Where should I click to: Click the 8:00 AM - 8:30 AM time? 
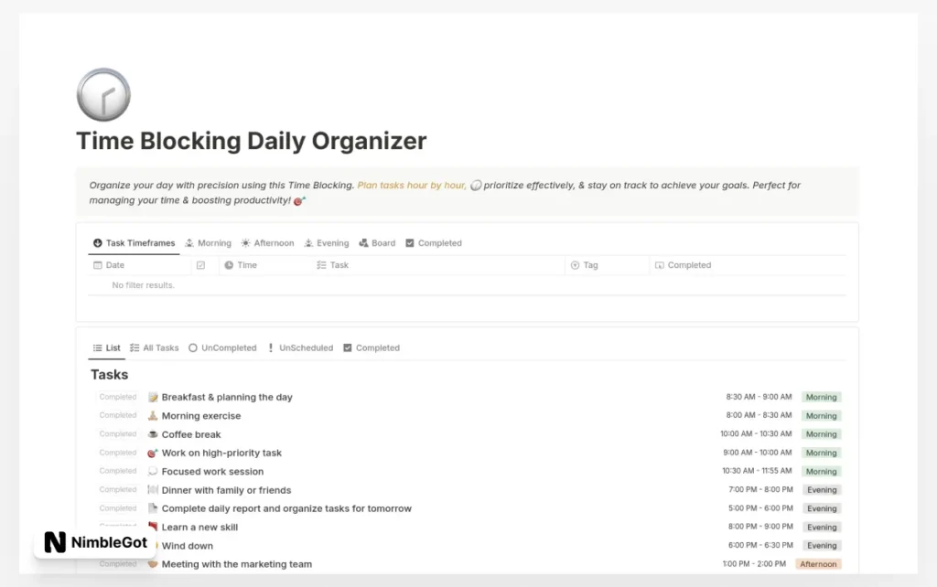(759, 415)
